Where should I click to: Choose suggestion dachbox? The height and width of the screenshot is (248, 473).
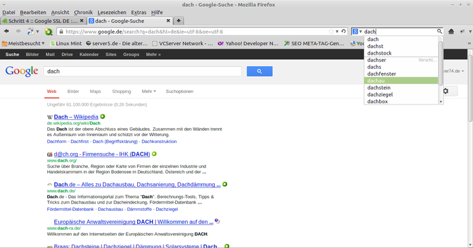401,102
